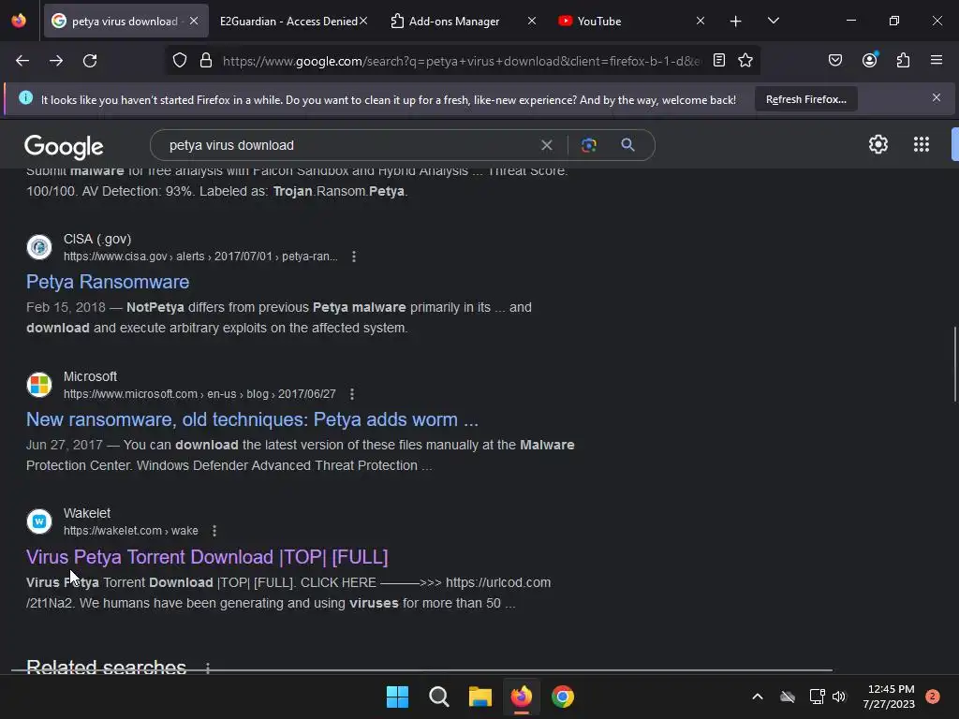959x719 pixels.
Task: Open New ransomware old techniques Microsoft link
Action: [252, 419]
